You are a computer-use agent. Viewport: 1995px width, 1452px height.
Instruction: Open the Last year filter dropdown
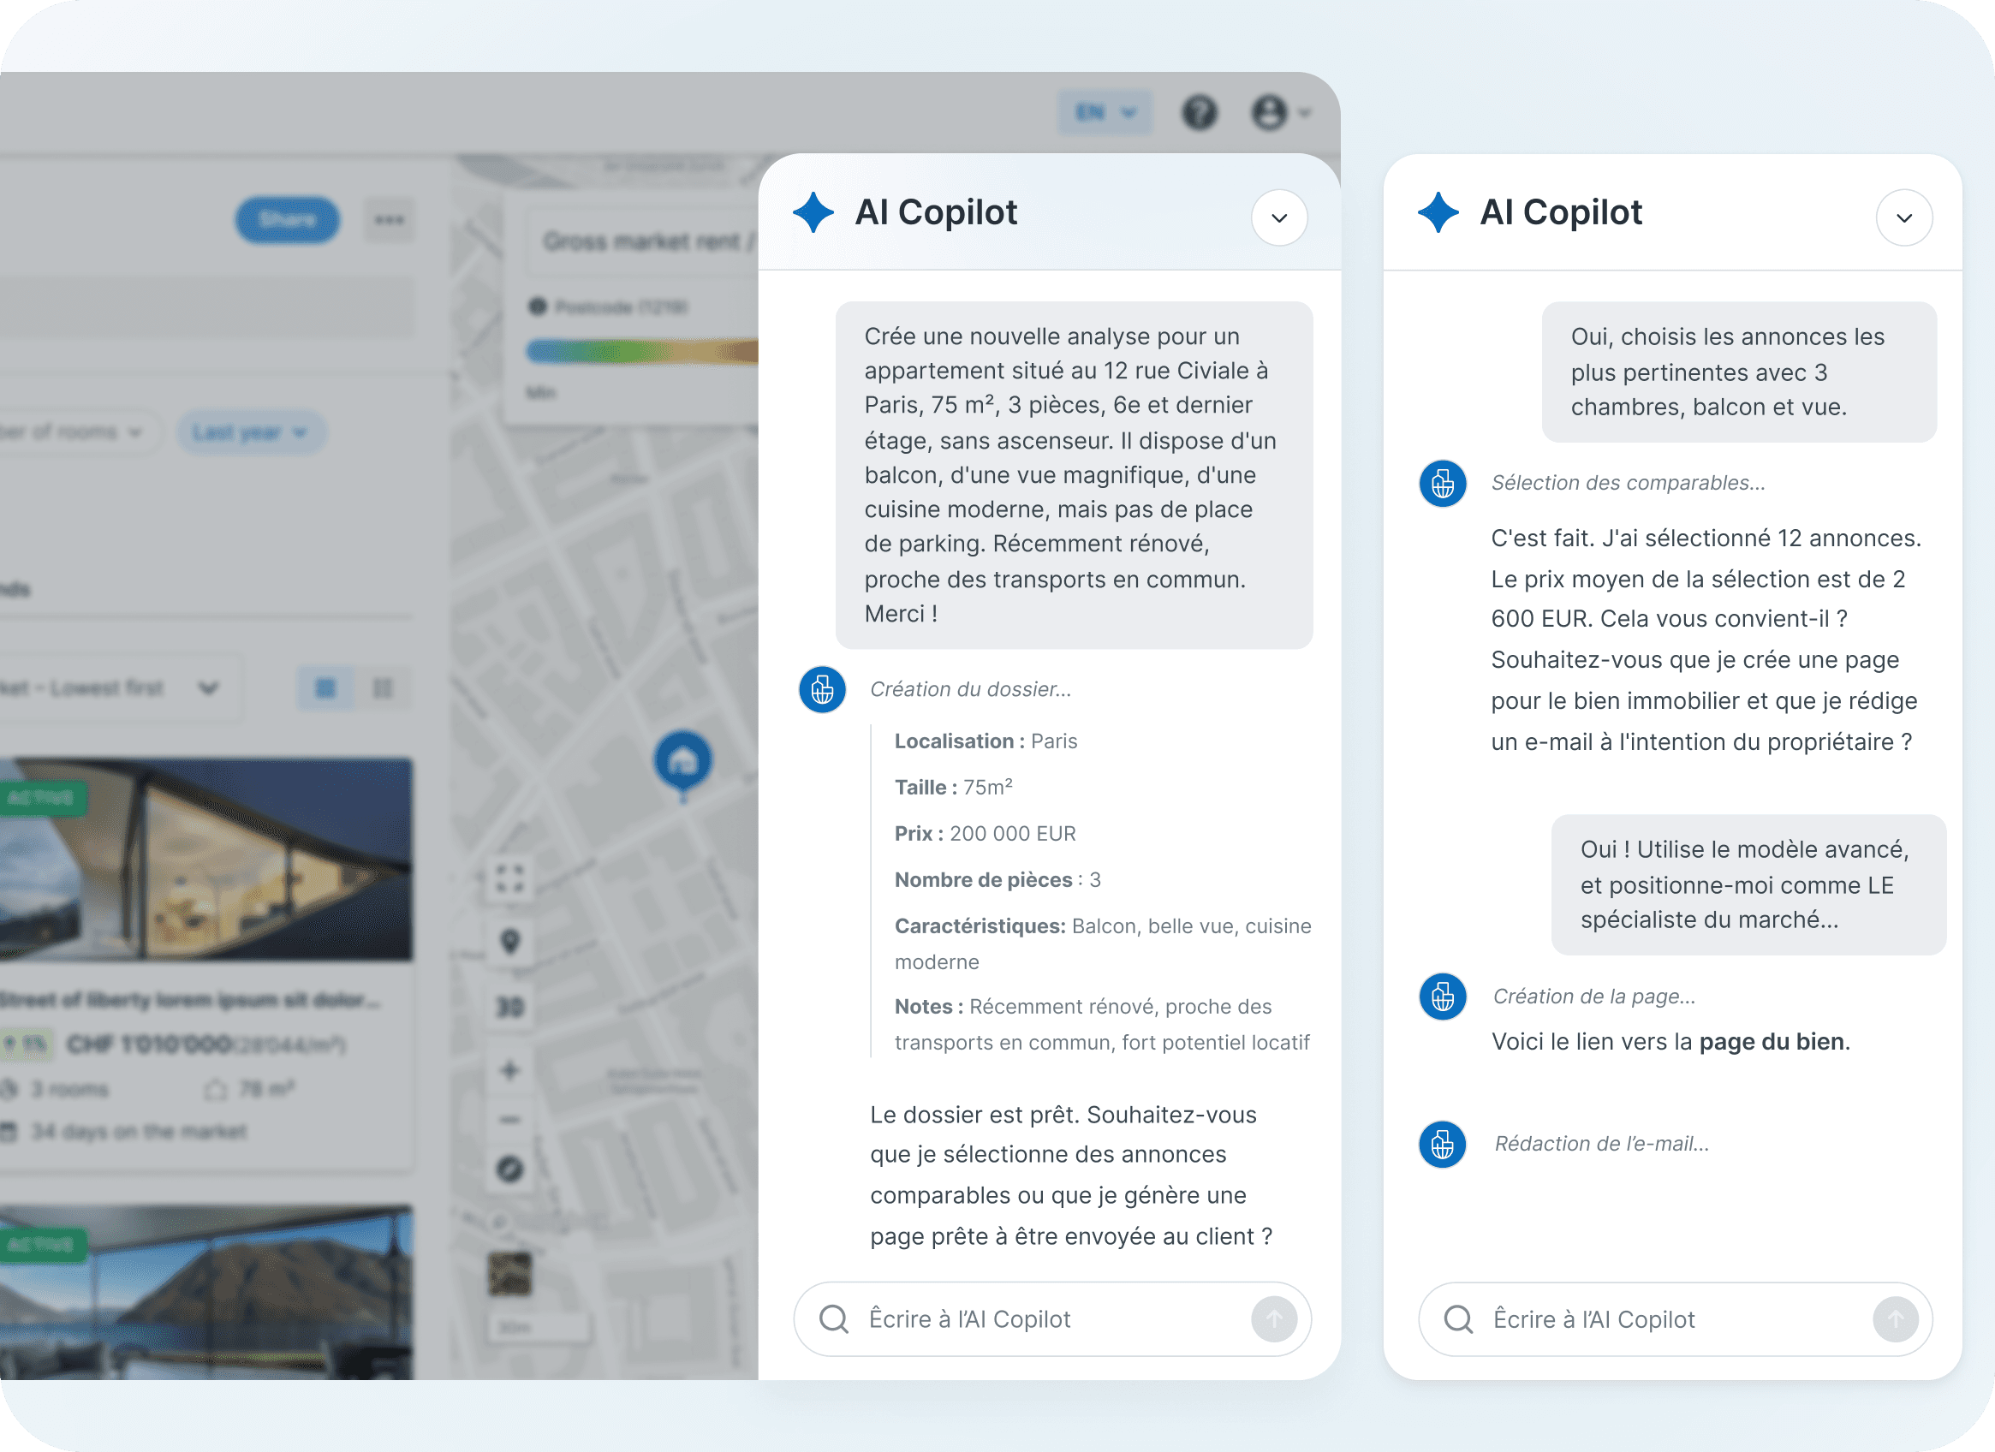coord(251,431)
